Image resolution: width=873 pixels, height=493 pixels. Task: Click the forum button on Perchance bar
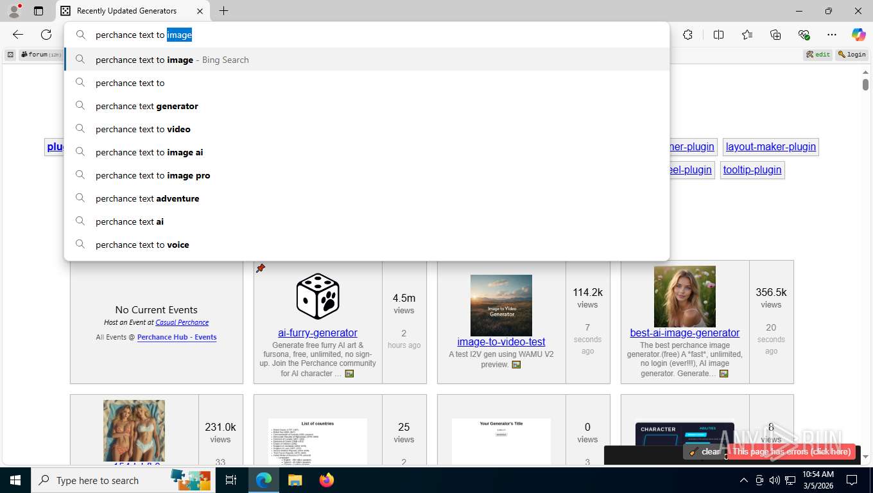(x=41, y=55)
